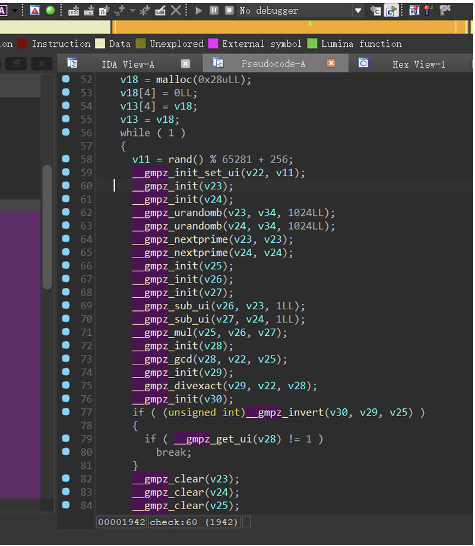The image size is (475, 546).
Task: Click the tracing toolbar icon at far right
Action: (445, 11)
